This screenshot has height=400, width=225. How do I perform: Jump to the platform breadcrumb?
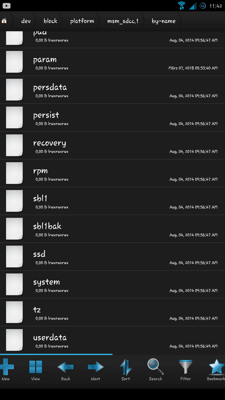82,21
